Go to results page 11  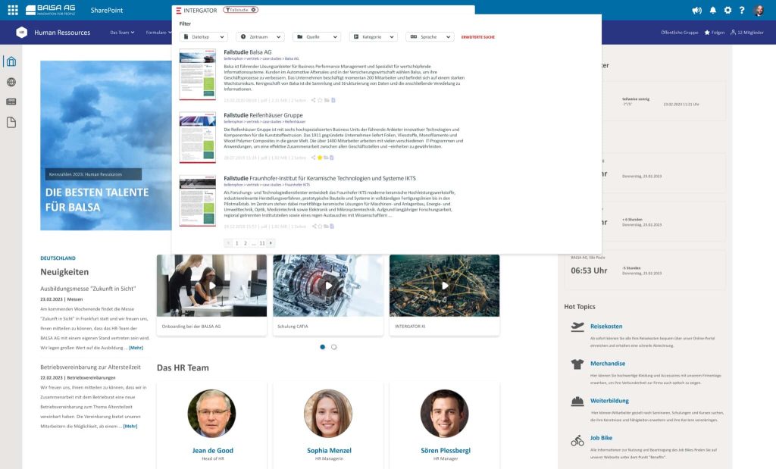tap(261, 243)
